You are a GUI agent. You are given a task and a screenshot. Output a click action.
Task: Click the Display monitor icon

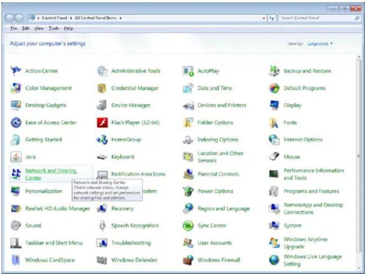click(274, 105)
